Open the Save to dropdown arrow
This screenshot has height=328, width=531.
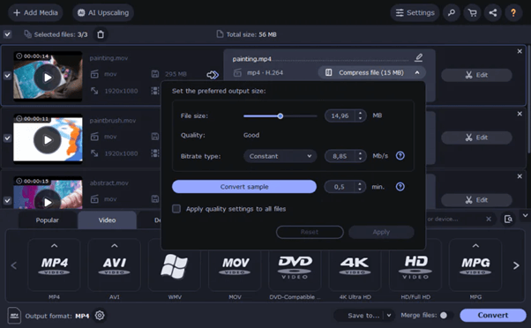pyautogui.click(x=389, y=316)
